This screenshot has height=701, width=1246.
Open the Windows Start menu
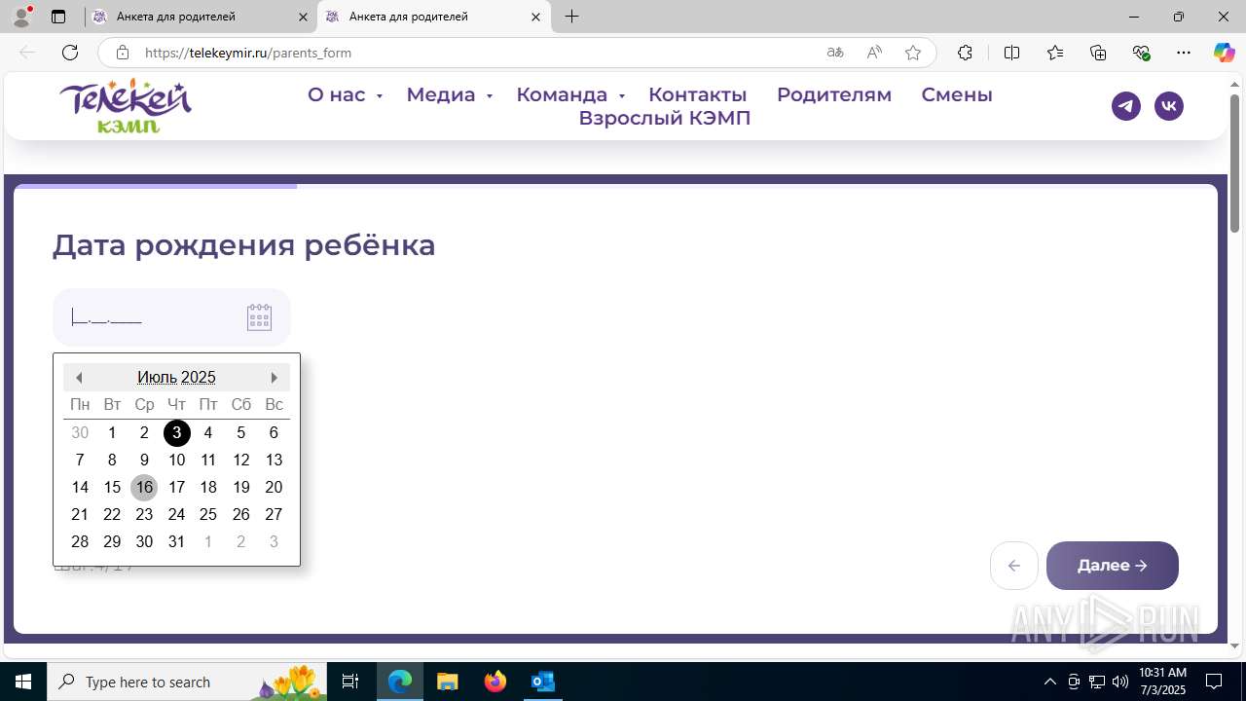23,682
